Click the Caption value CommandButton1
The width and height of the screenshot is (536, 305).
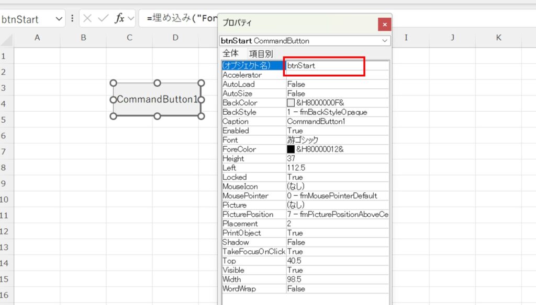point(316,121)
